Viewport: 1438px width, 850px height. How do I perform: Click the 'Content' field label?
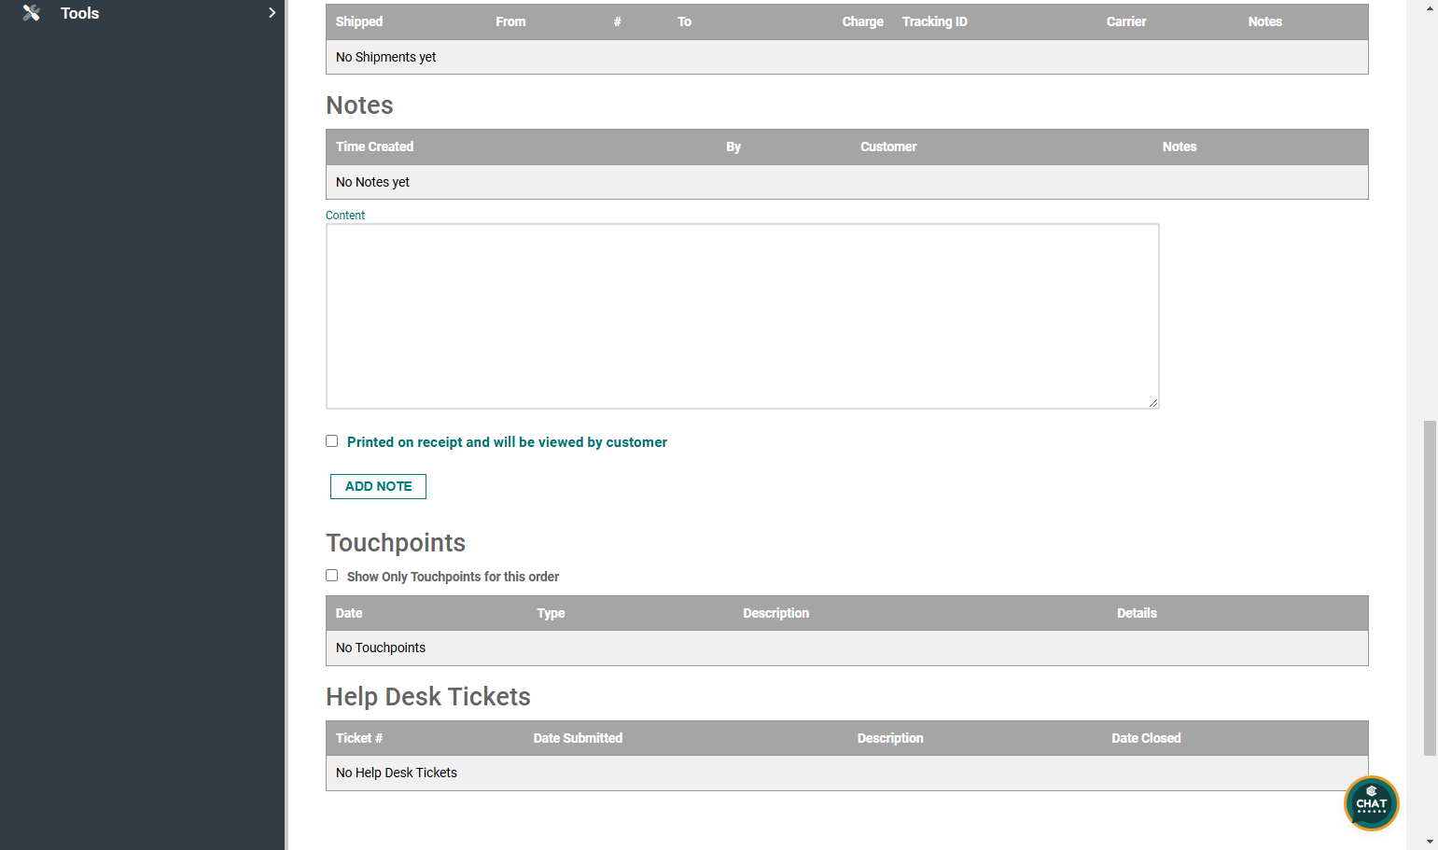345,216
